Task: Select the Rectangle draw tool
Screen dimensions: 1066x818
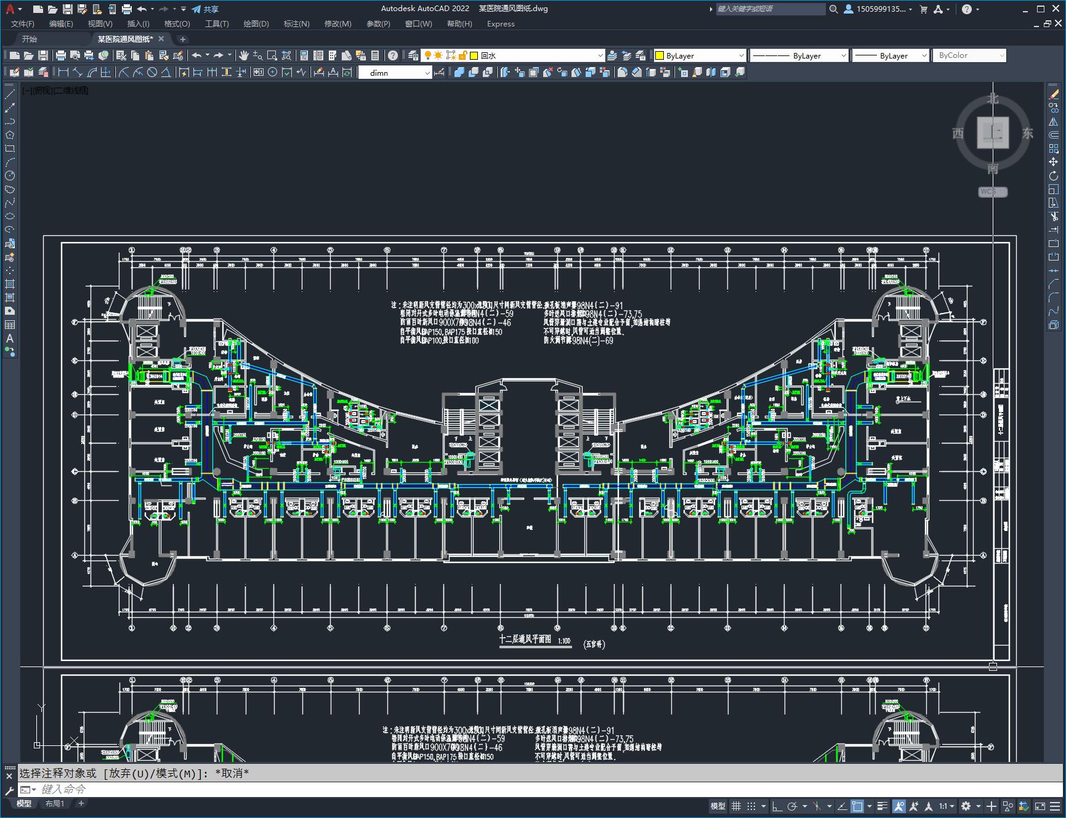Action: pyautogui.click(x=10, y=148)
